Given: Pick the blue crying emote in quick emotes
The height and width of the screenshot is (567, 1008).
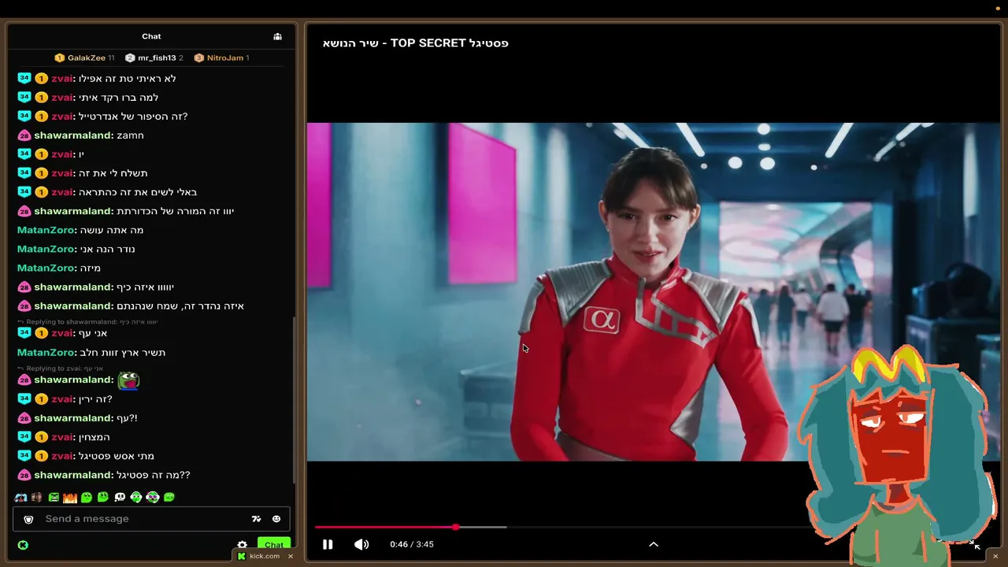Looking at the screenshot, I should coord(20,497).
